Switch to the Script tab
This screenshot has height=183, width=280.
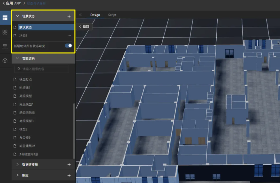tap(112, 15)
